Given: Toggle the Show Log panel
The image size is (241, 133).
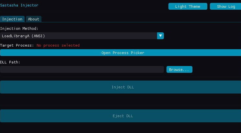Looking at the screenshot, I should click(225, 6).
